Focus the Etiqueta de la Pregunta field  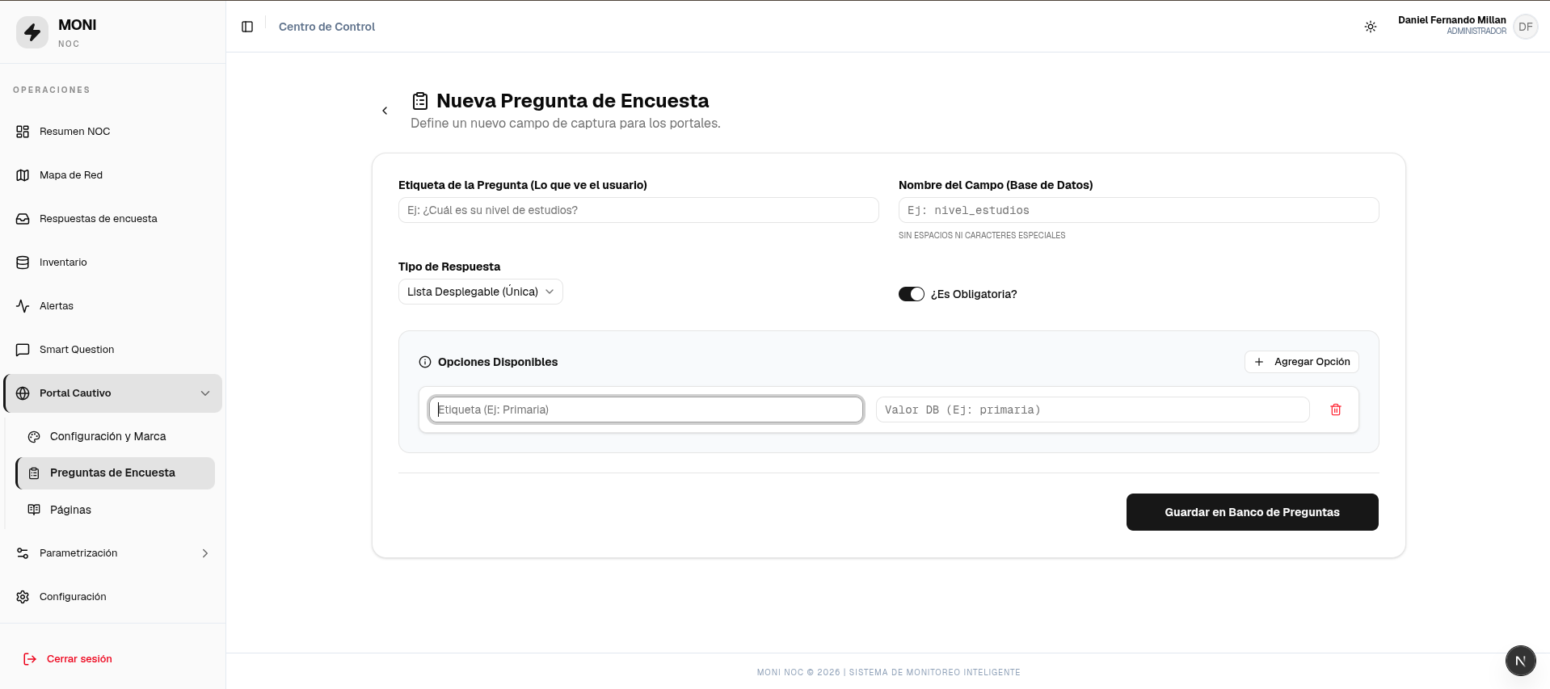coord(638,210)
